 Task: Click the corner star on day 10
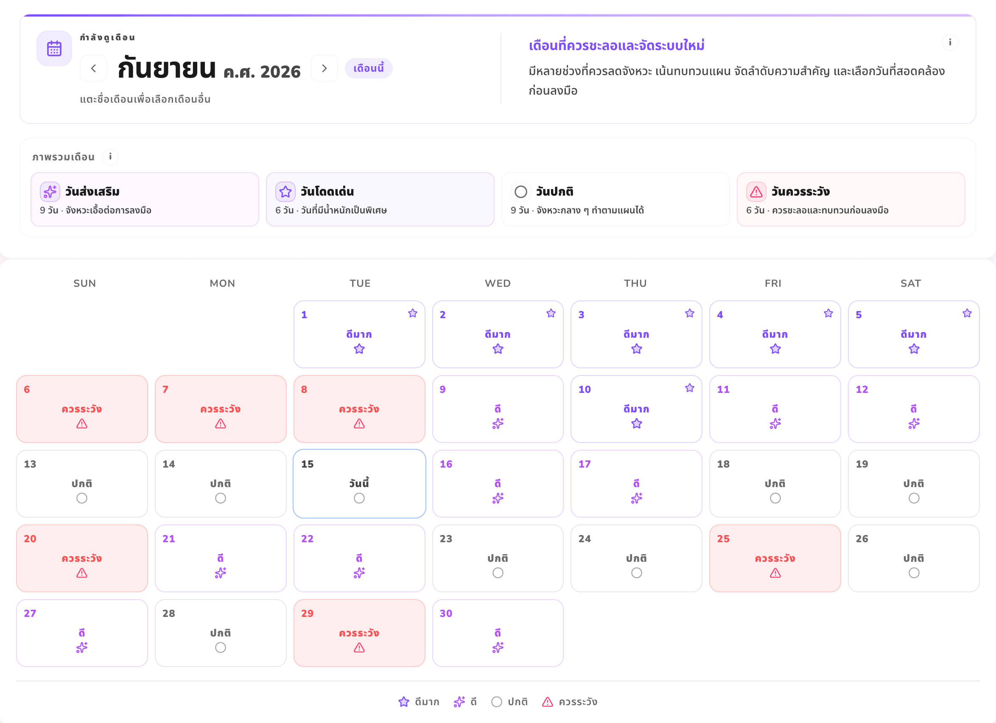pos(689,387)
